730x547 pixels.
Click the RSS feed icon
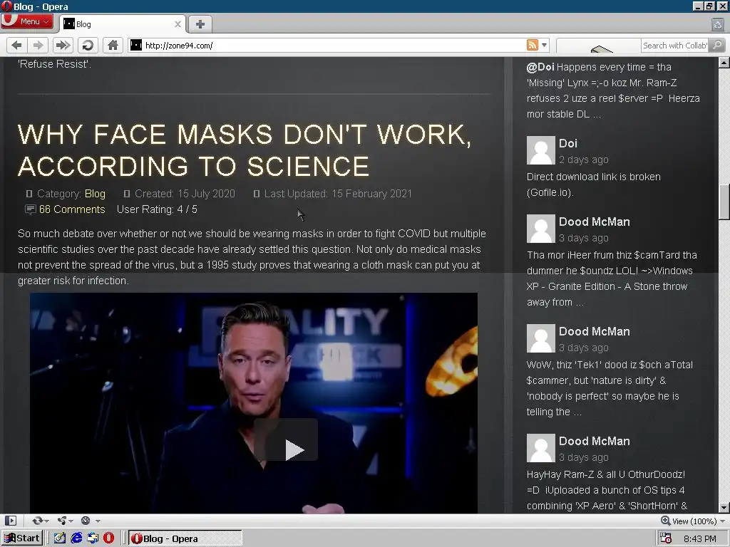click(532, 45)
